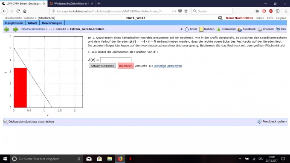
Task: Open Mail app from taskbar
Action: 89,159
